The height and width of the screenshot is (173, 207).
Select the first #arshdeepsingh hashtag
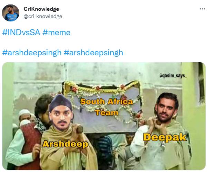pyautogui.click(x=32, y=53)
